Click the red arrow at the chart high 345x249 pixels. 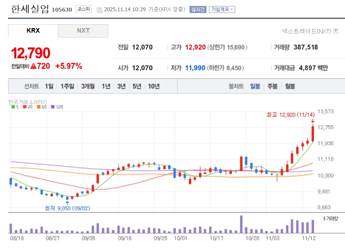[313, 121]
